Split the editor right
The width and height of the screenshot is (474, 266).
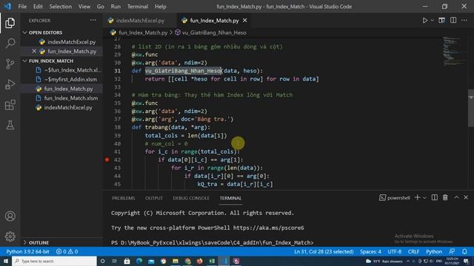coord(453,21)
